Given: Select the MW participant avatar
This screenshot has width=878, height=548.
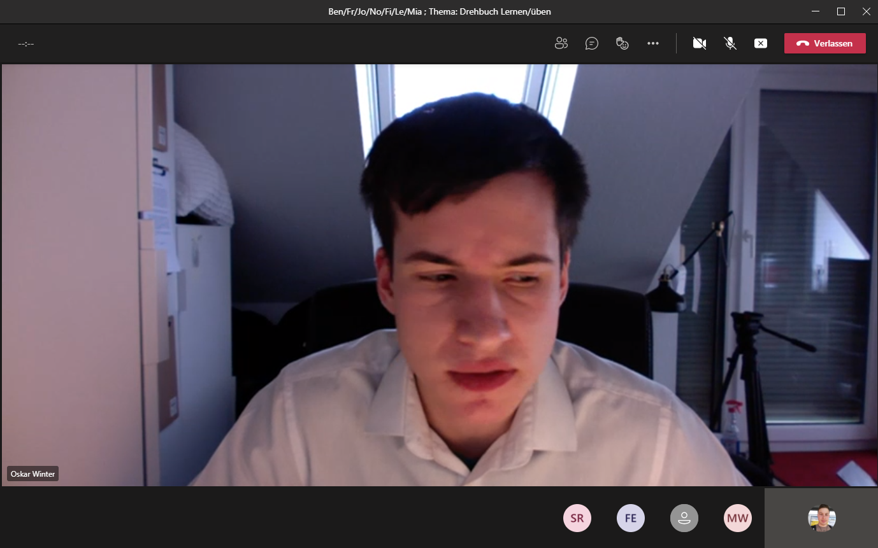Looking at the screenshot, I should (x=738, y=518).
